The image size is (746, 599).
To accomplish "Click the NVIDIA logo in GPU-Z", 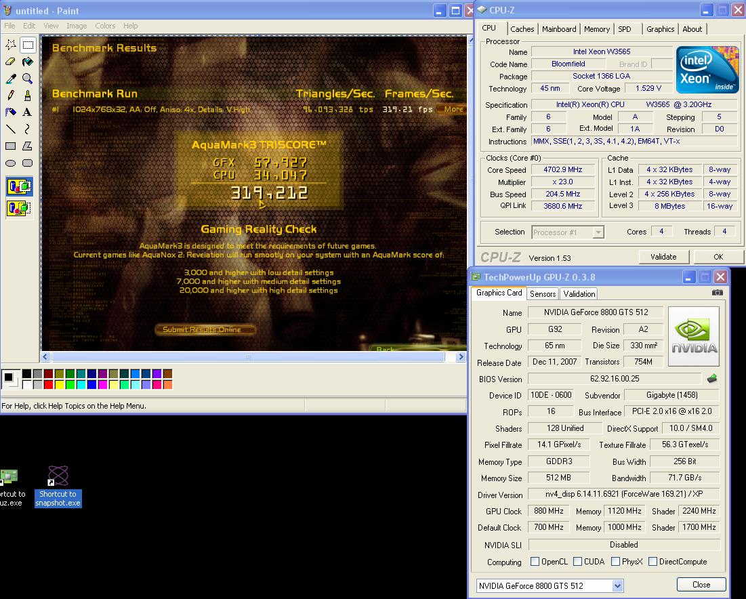I will (x=694, y=336).
